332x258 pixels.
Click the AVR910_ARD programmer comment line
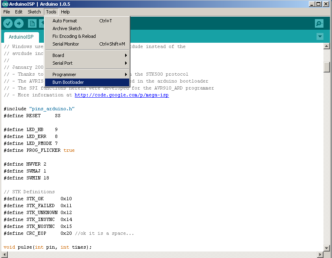pos(109,88)
